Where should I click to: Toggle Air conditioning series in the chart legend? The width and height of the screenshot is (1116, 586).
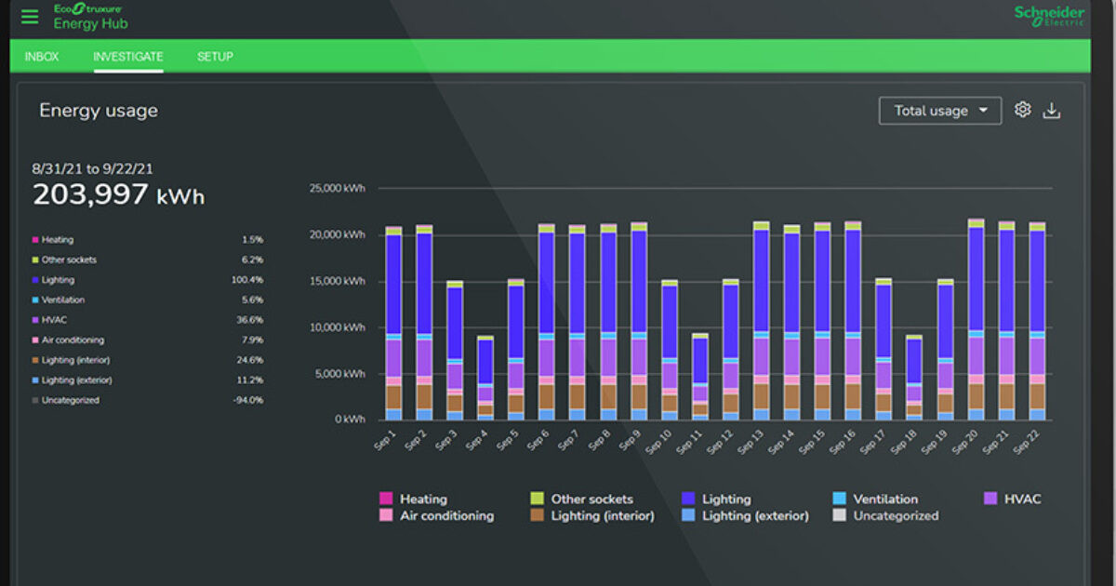(x=436, y=515)
